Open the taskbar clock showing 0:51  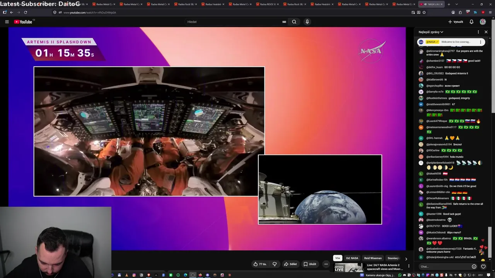click(x=481, y=275)
